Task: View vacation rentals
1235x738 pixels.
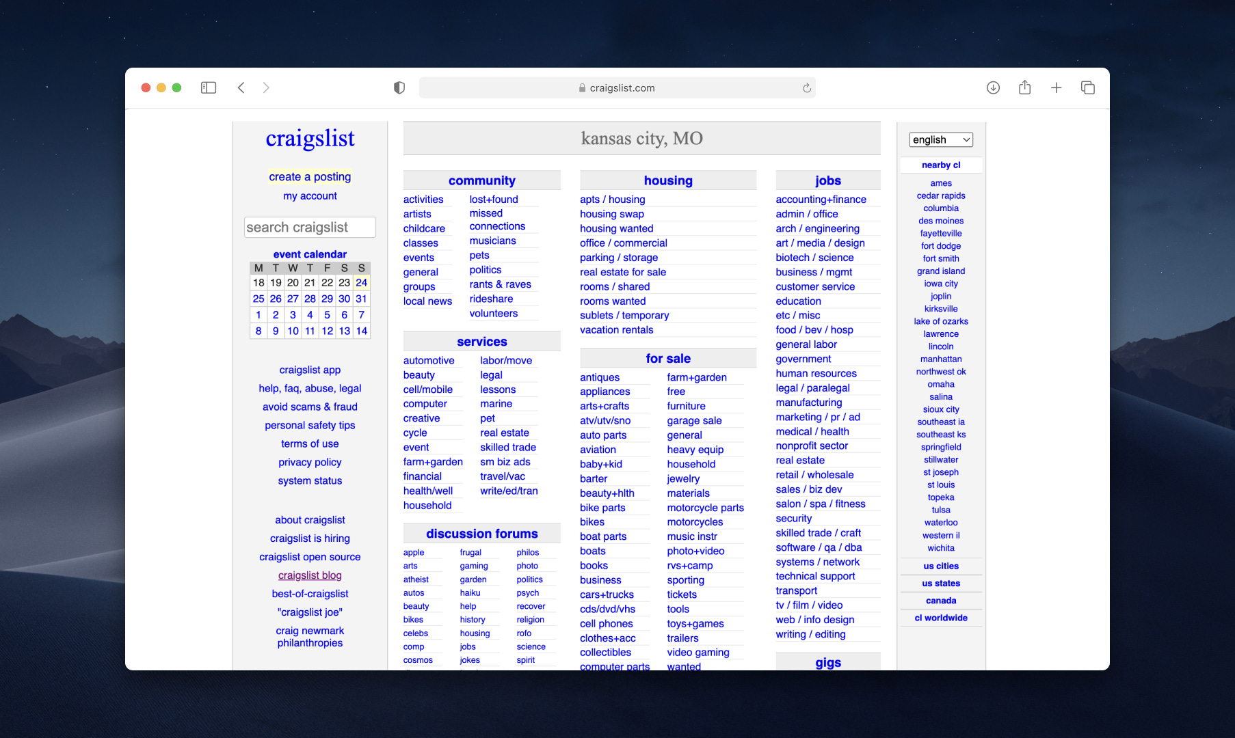Action: tap(616, 329)
